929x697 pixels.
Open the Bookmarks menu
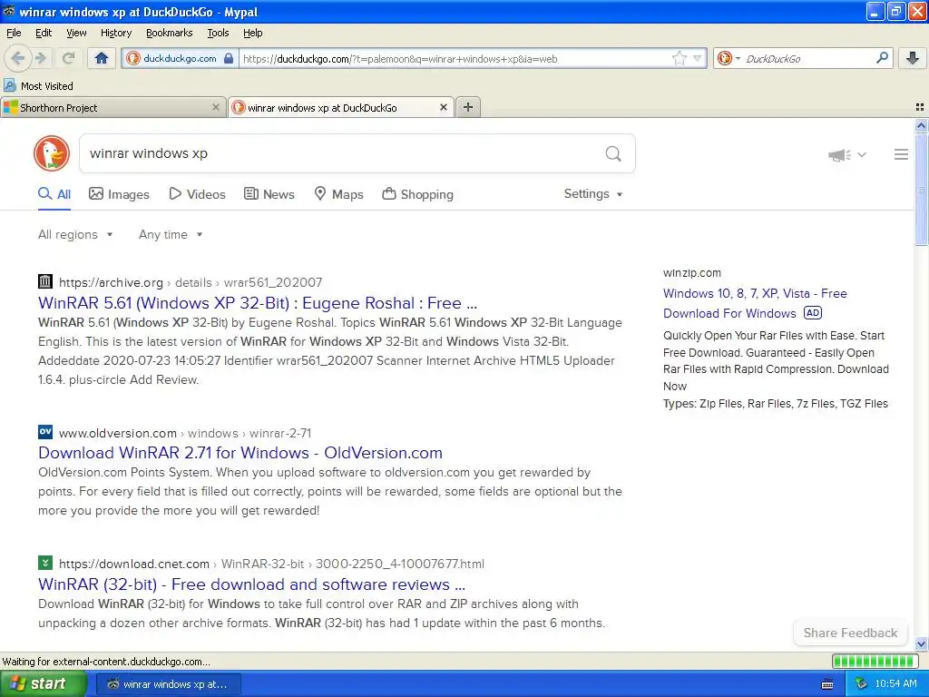169,33
